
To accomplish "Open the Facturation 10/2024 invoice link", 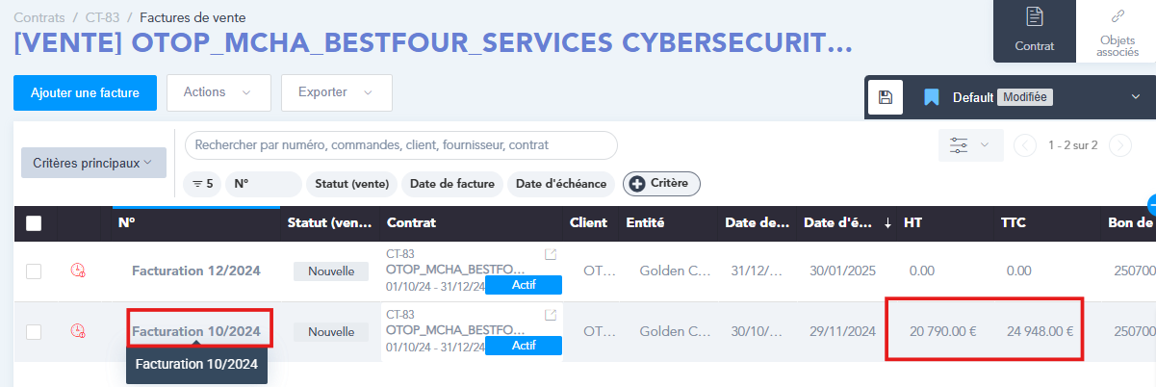I will (196, 331).
